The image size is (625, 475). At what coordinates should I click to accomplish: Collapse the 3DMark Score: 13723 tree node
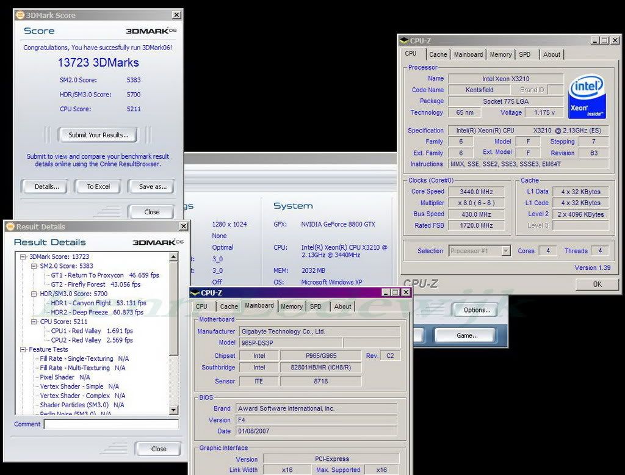23,257
